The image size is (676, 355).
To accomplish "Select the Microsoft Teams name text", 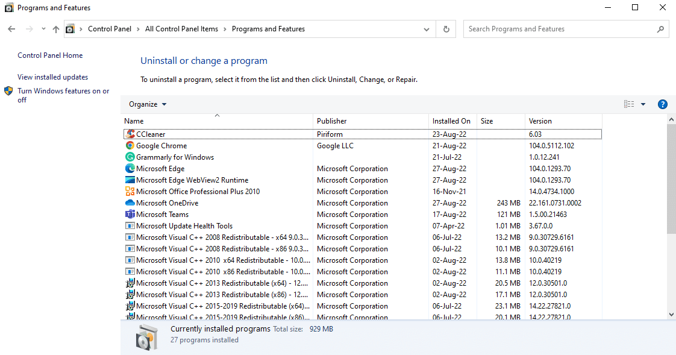I will [x=162, y=215].
